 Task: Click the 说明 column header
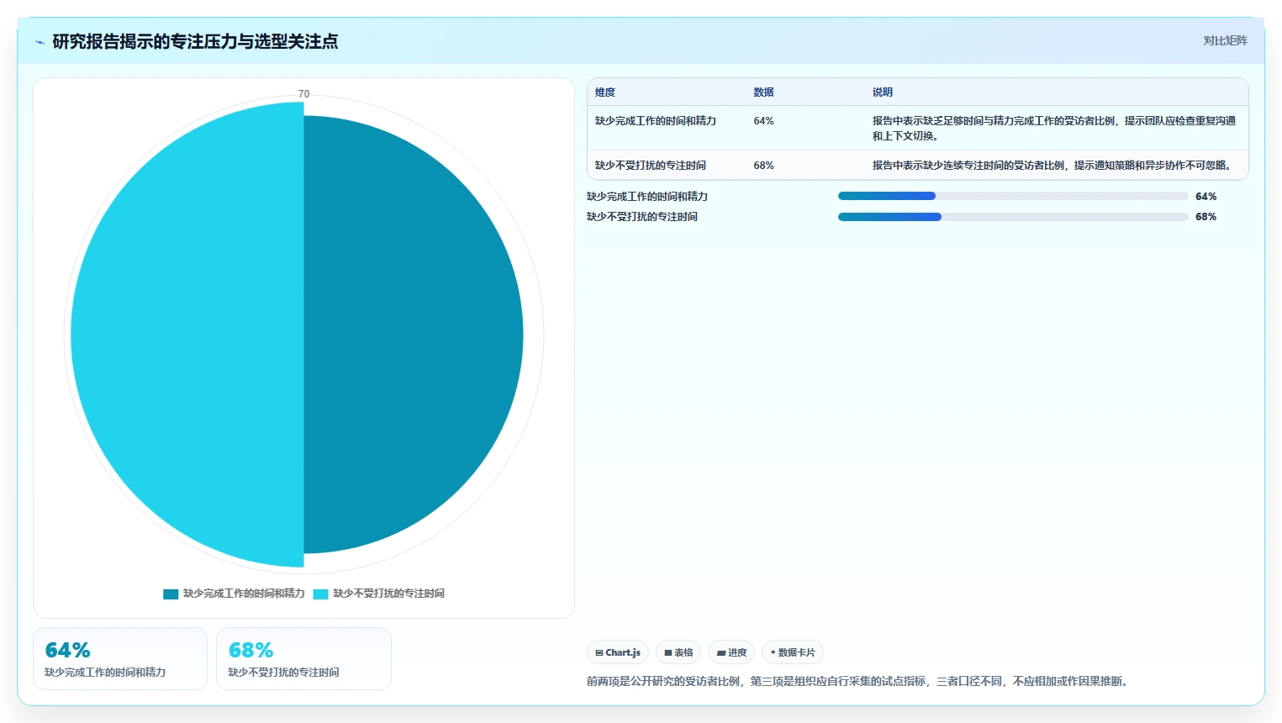point(882,92)
